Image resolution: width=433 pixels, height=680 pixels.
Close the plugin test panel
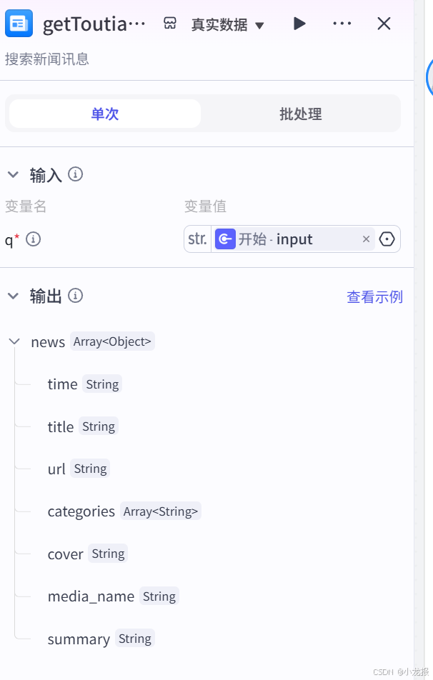(384, 23)
